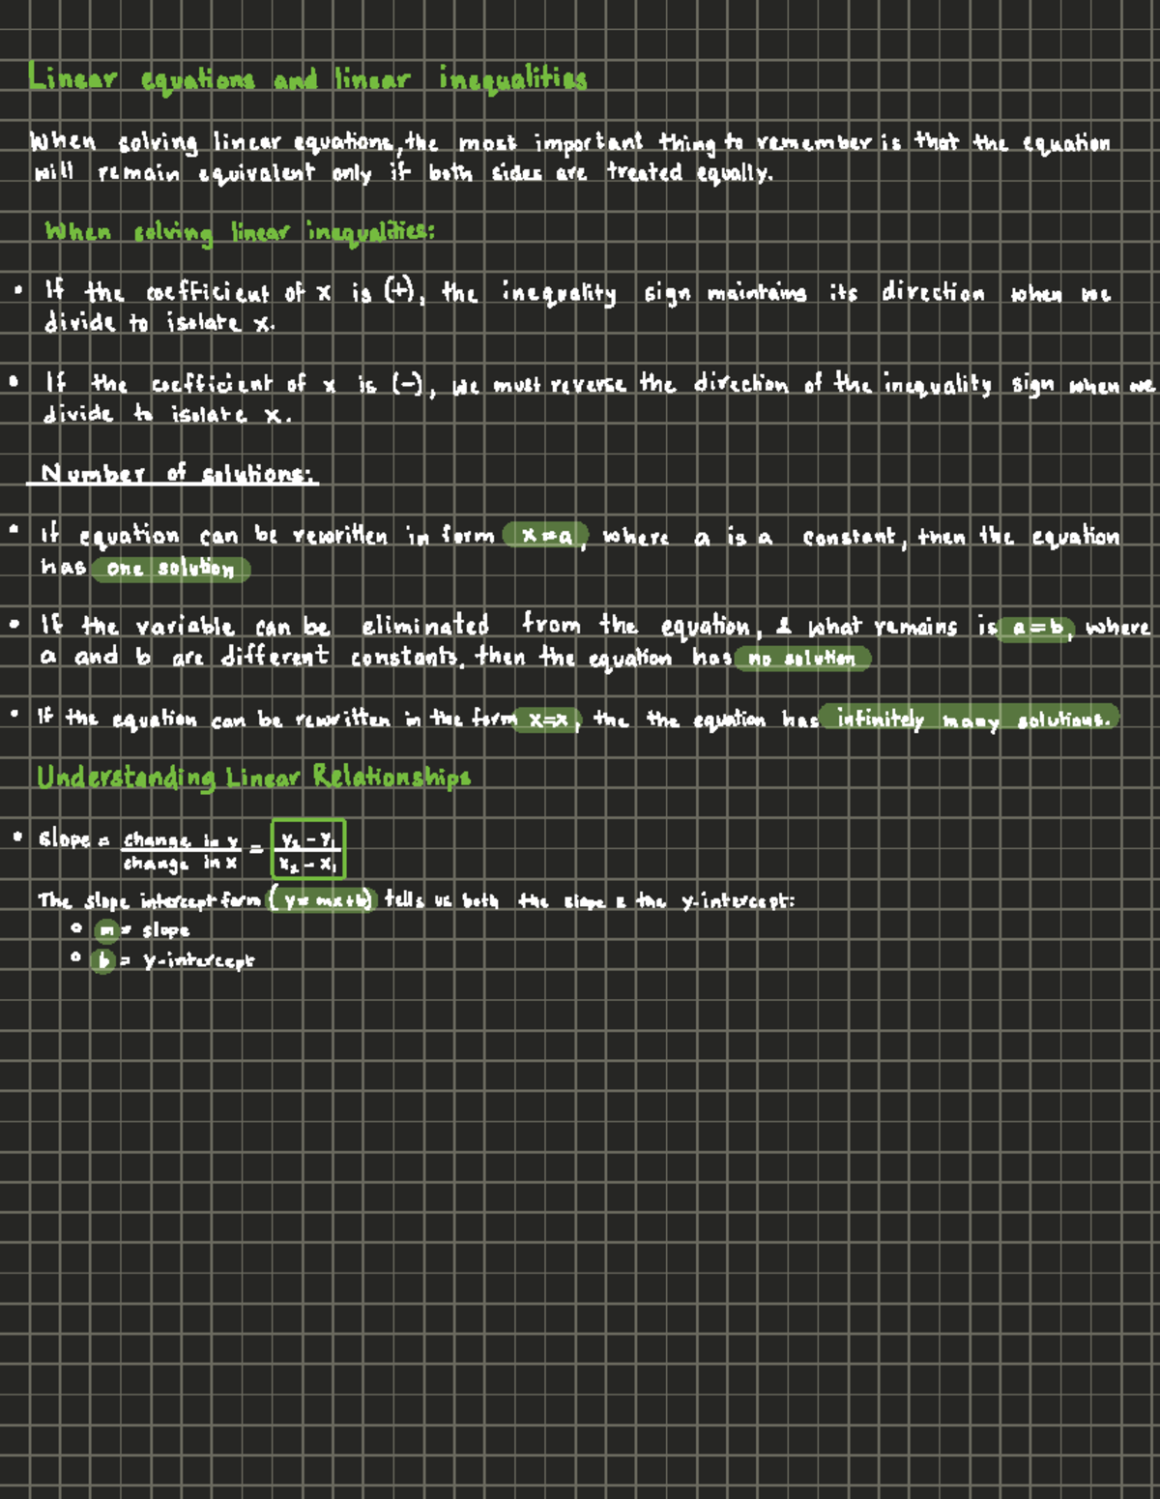The width and height of the screenshot is (1160, 1499).
Task: Click the word "eliminated" in the notes
Action: pos(425,627)
